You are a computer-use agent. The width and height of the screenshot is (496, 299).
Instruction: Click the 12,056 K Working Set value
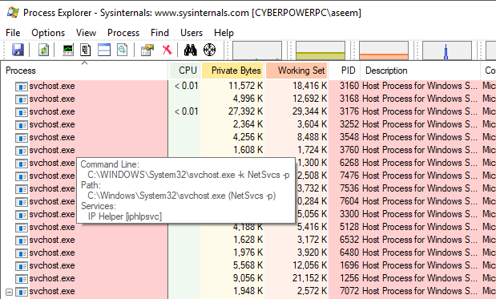tap(309, 265)
